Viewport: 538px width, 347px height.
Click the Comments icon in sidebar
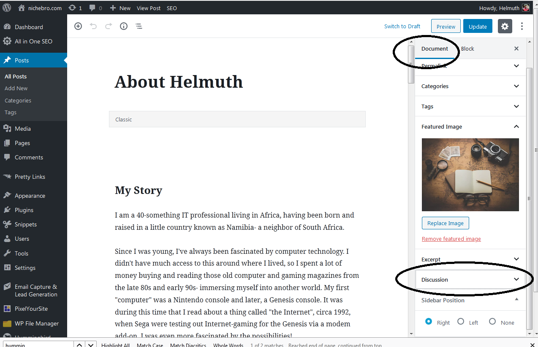click(x=7, y=157)
